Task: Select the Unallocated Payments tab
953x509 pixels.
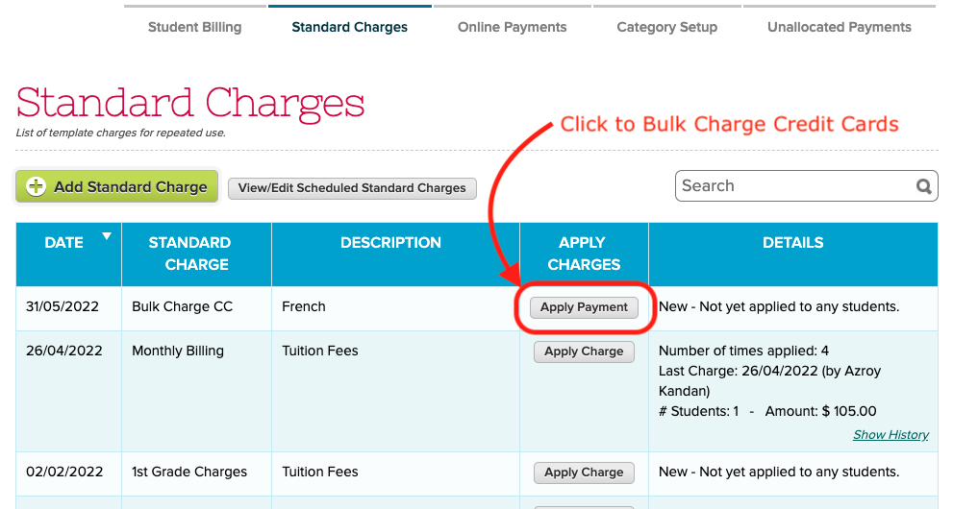Action: pos(840,27)
